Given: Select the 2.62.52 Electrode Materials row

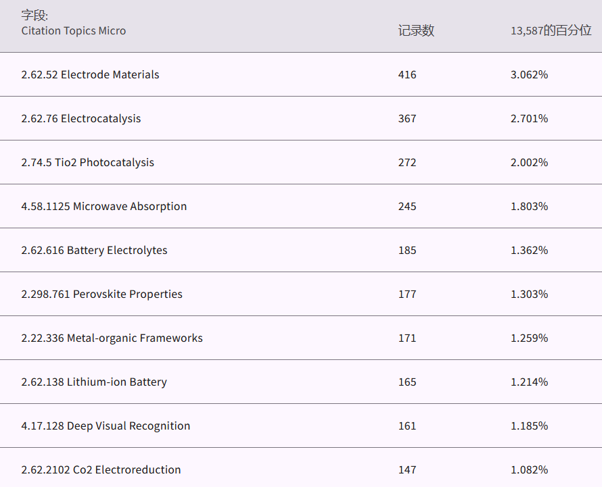Looking at the screenshot, I should [90, 74].
